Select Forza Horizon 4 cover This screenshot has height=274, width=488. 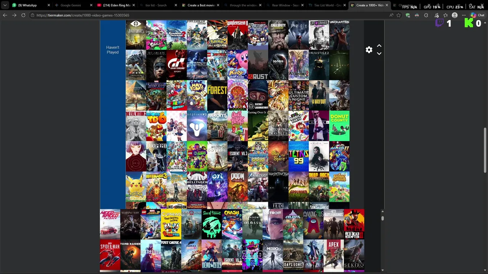191,255
